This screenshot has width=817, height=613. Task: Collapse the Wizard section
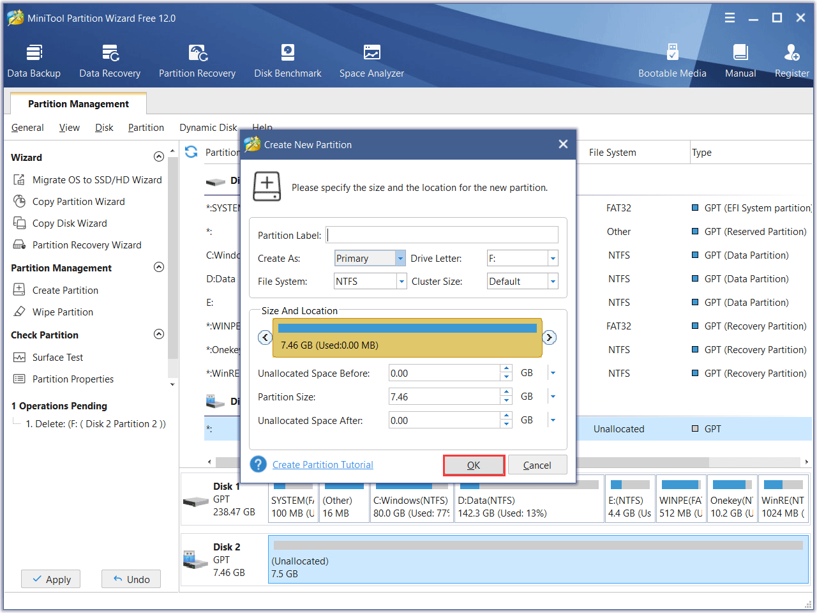tap(159, 157)
